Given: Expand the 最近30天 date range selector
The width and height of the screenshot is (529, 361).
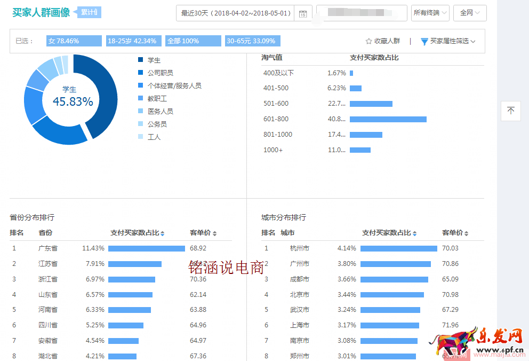Looking at the screenshot, I should point(235,13).
